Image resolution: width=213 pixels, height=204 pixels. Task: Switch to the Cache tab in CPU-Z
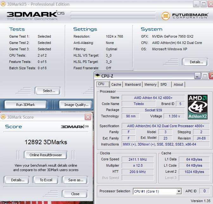pyautogui.click(x=116, y=84)
